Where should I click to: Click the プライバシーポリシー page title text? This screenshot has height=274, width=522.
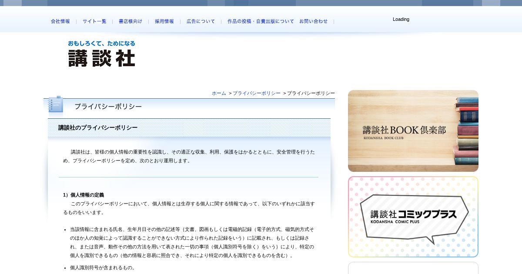pos(108,107)
